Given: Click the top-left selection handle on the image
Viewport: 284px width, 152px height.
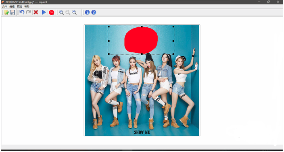Looking at the screenshot, I should (109, 27).
